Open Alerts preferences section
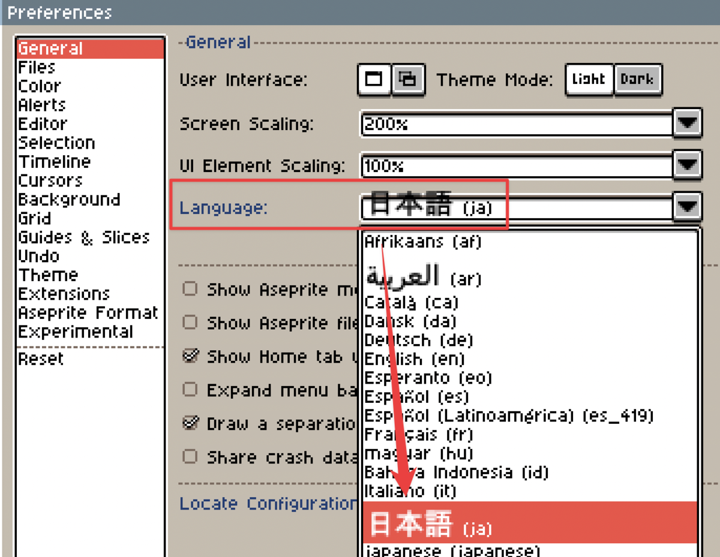720x557 pixels. pyautogui.click(x=90, y=105)
